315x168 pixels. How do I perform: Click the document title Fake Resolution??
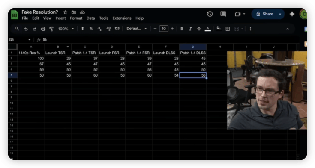pos(40,12)
